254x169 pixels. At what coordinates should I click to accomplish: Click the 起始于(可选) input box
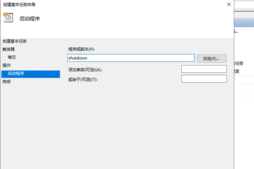204,79
